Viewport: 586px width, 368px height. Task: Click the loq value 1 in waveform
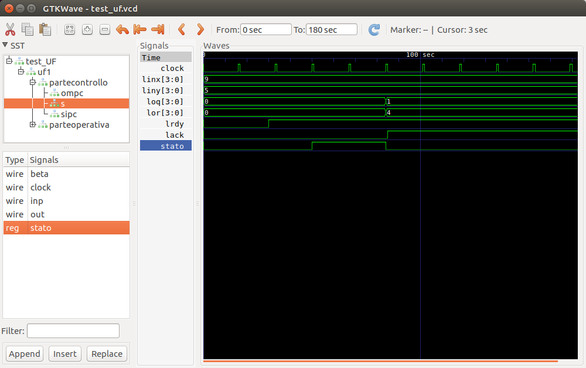tap(389, 101)
